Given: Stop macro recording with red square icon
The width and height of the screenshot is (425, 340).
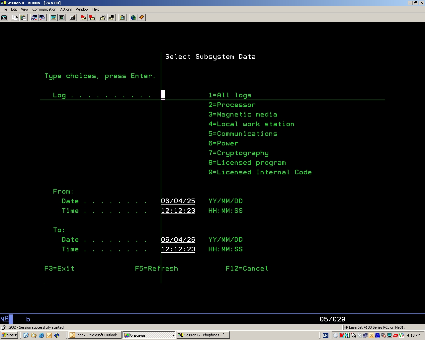Looking at the screenshot, I should click(x=92, y=18).
